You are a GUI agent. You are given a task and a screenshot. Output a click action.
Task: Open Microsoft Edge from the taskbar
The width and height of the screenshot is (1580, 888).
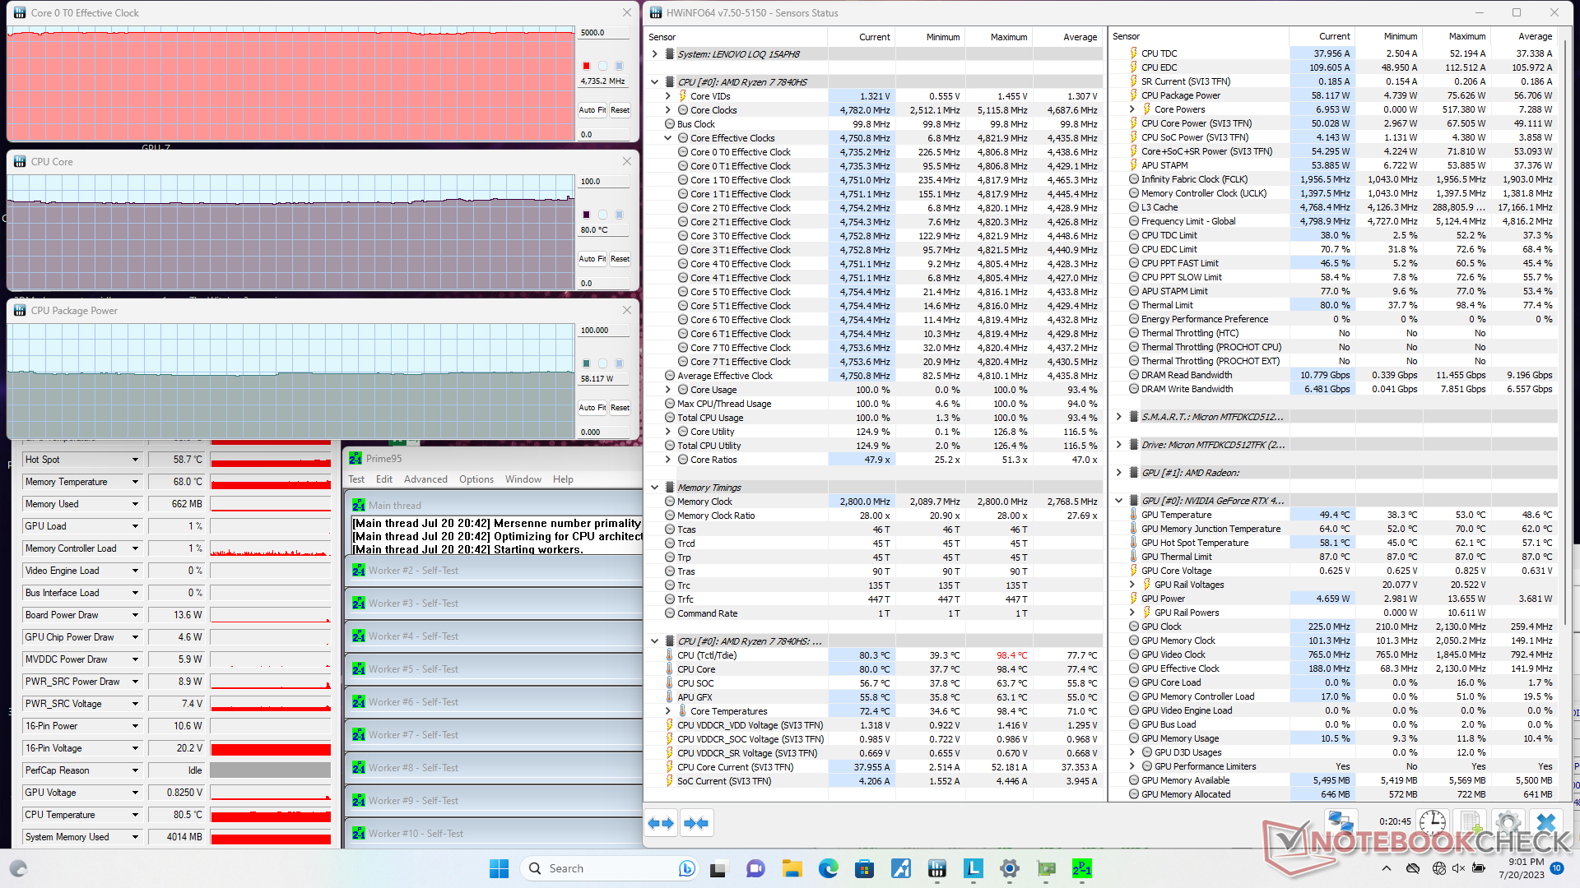click(x=828, y=868)
